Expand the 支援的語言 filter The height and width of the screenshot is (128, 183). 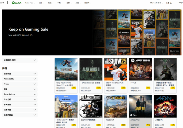pyautogui.click(x=20, y=115)
